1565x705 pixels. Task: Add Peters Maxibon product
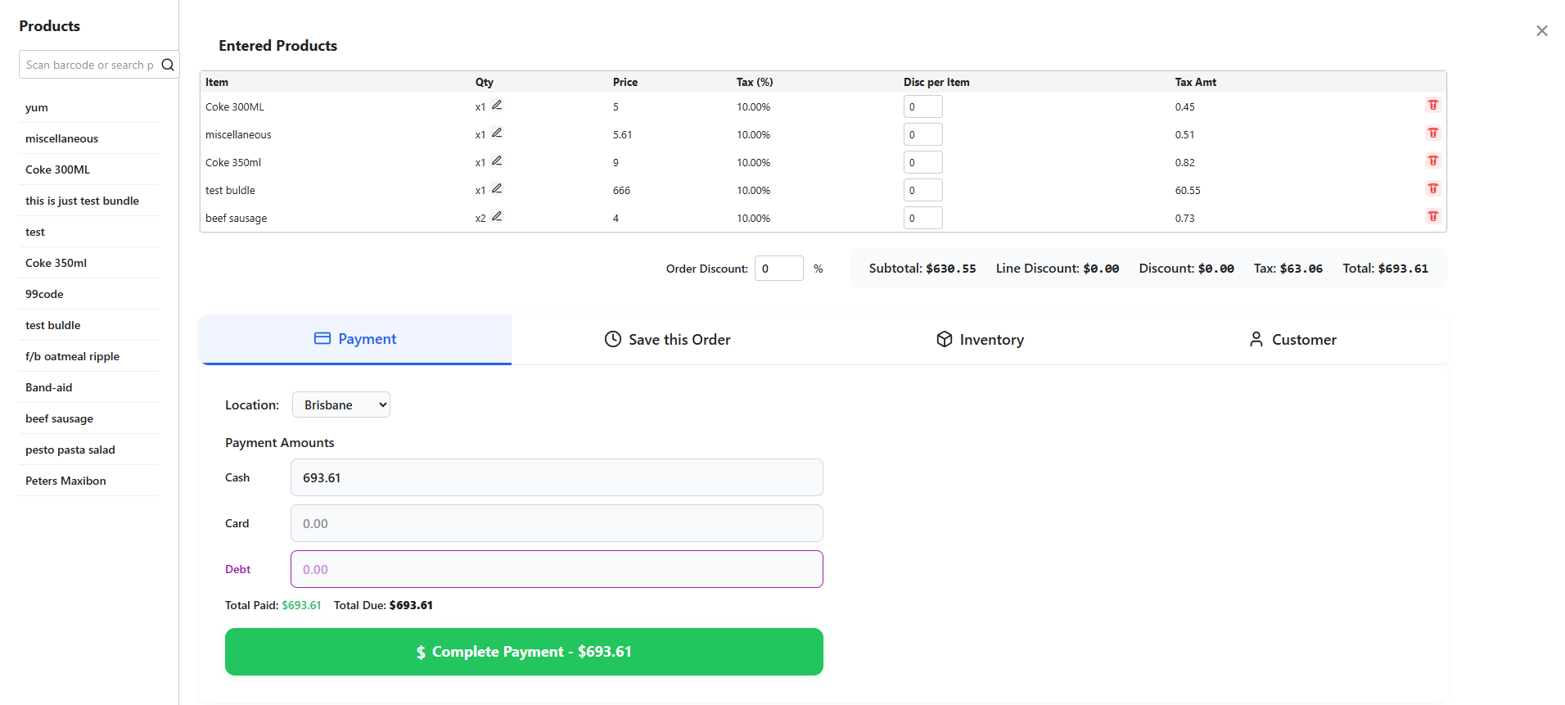89,481
